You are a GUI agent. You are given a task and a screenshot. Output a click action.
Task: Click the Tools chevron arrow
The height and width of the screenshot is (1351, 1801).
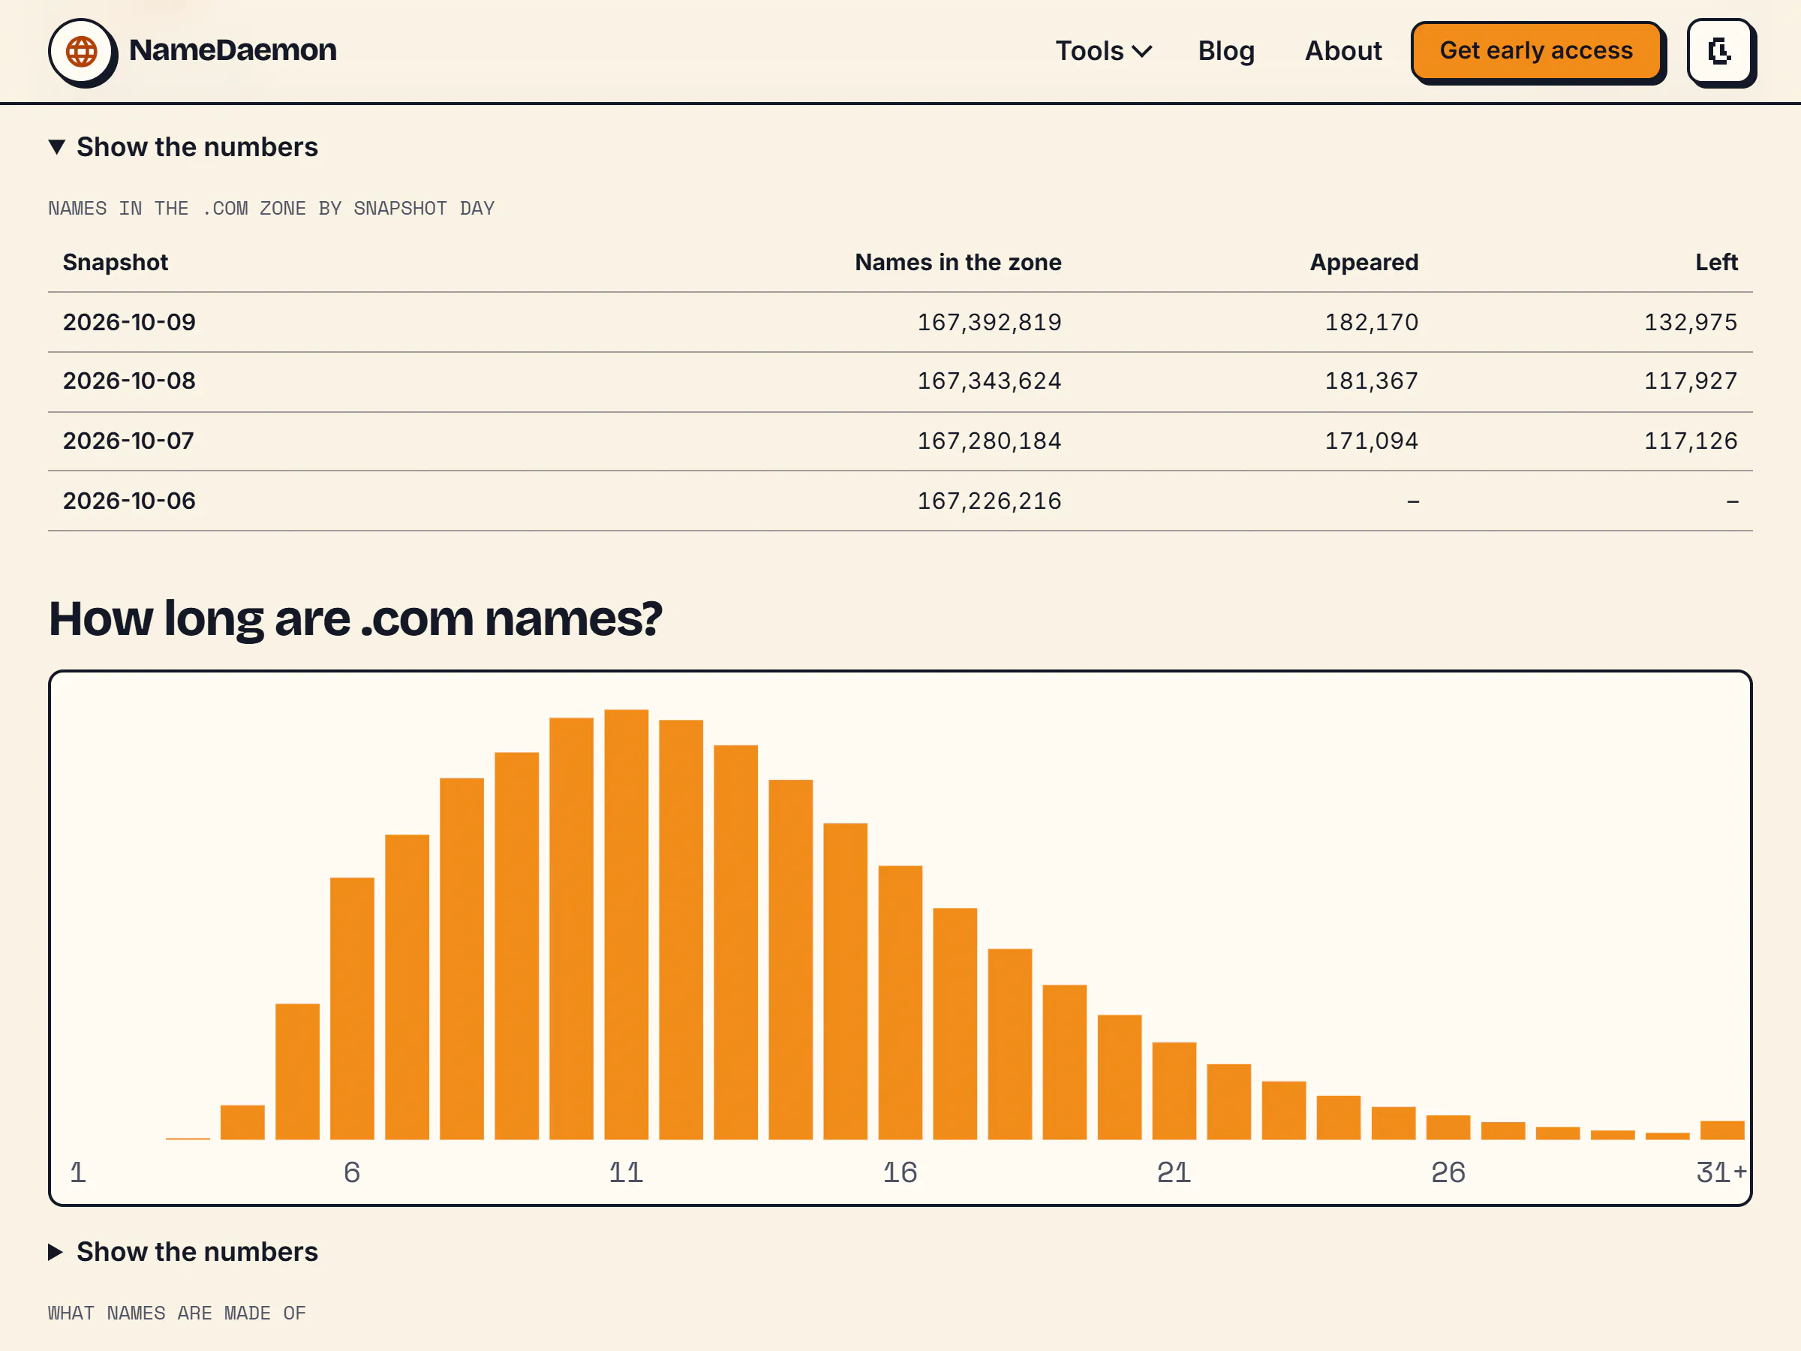tap(1142, 51)
